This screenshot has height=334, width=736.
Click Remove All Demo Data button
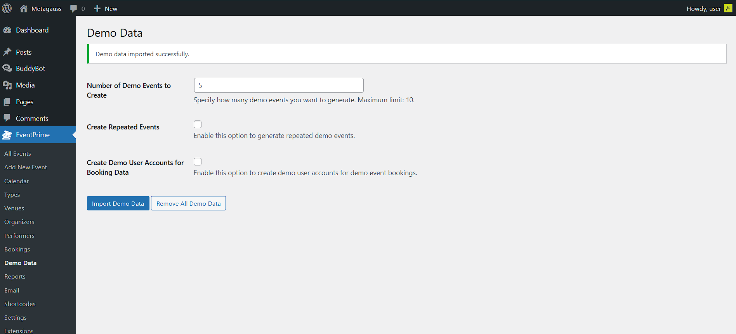pyautogui.click(x=188, y=203)
